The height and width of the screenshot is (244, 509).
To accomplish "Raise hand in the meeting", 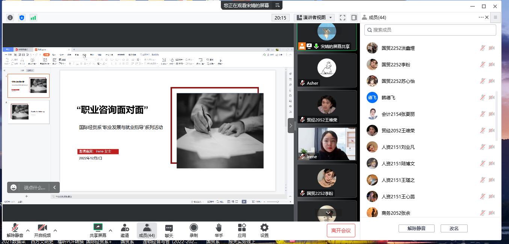I will point(219,231).
